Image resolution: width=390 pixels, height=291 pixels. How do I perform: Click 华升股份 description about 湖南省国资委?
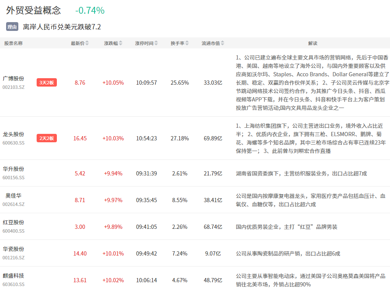pyautogui.click(x=301, y=174)
